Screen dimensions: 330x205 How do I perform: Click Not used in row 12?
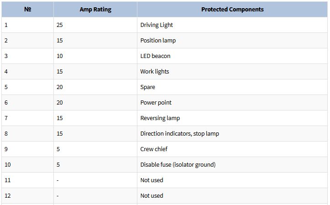[152, 196]
